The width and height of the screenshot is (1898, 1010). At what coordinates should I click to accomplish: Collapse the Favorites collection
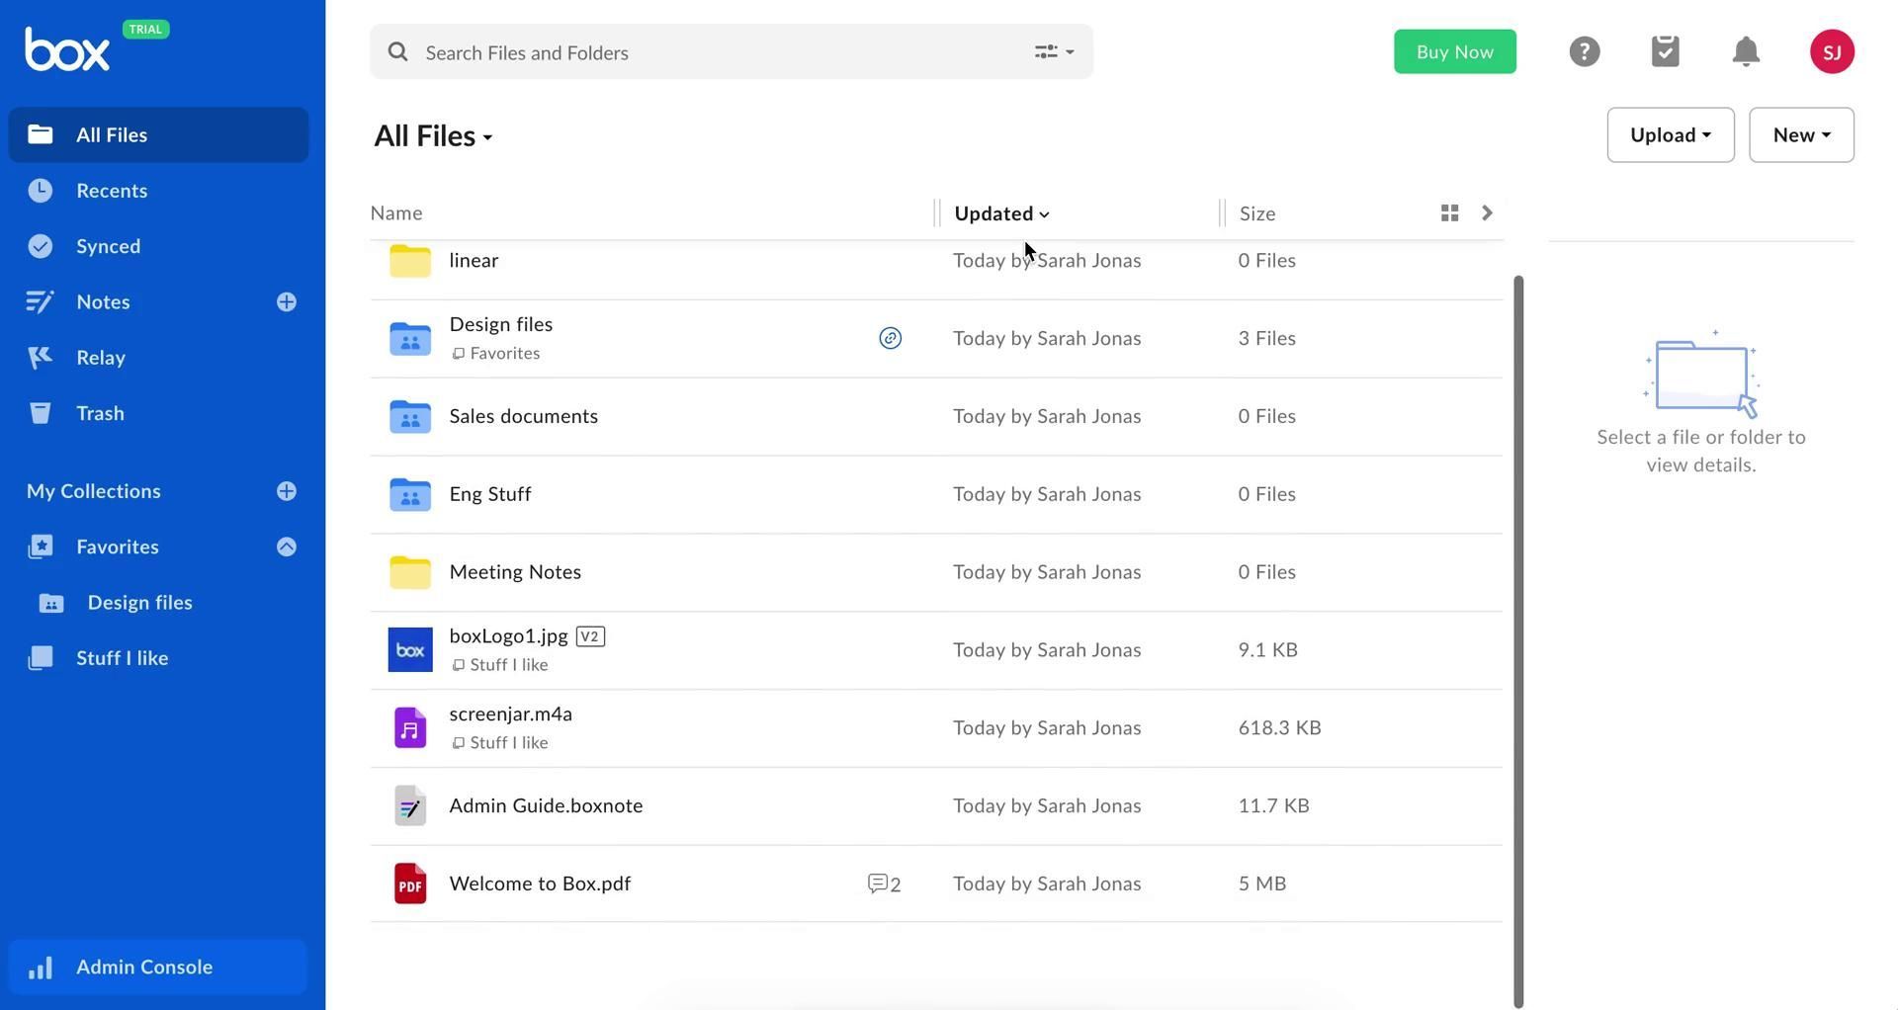[287, 547]
